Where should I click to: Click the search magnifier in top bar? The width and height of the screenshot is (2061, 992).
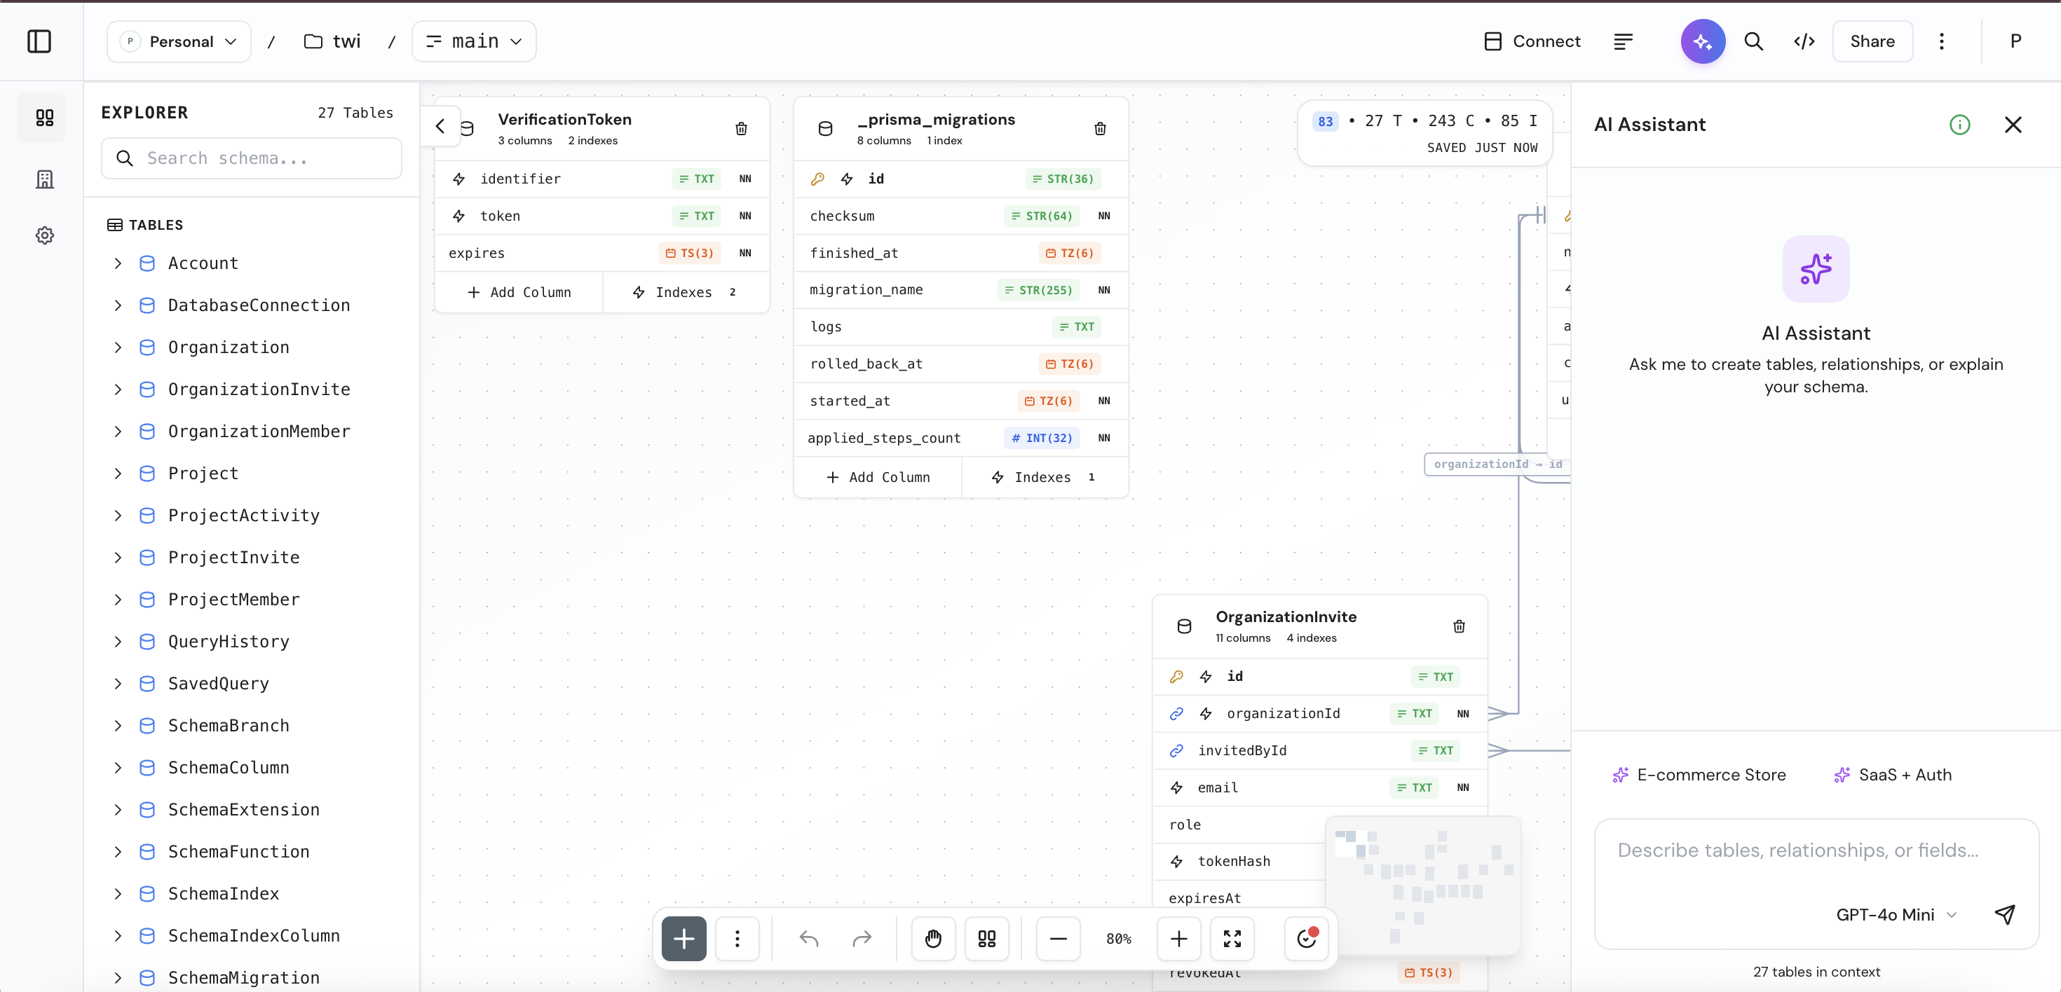coord(1753,41)
